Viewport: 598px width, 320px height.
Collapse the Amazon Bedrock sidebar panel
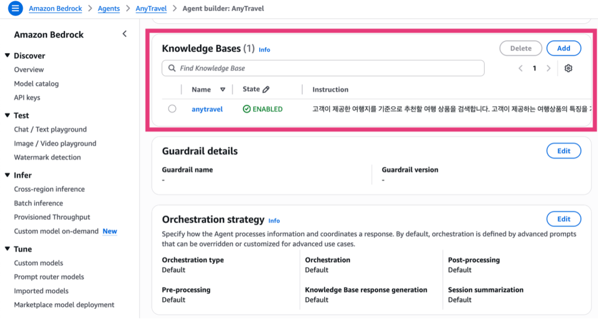tap(124, 34)
